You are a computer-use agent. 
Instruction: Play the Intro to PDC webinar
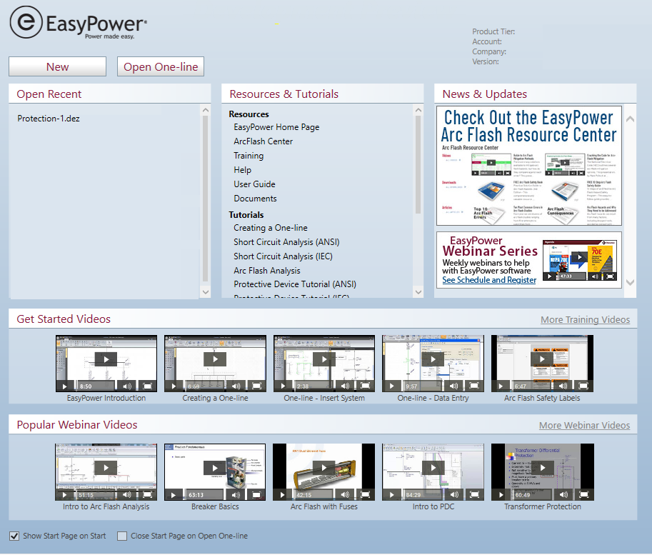pos(433,468)
